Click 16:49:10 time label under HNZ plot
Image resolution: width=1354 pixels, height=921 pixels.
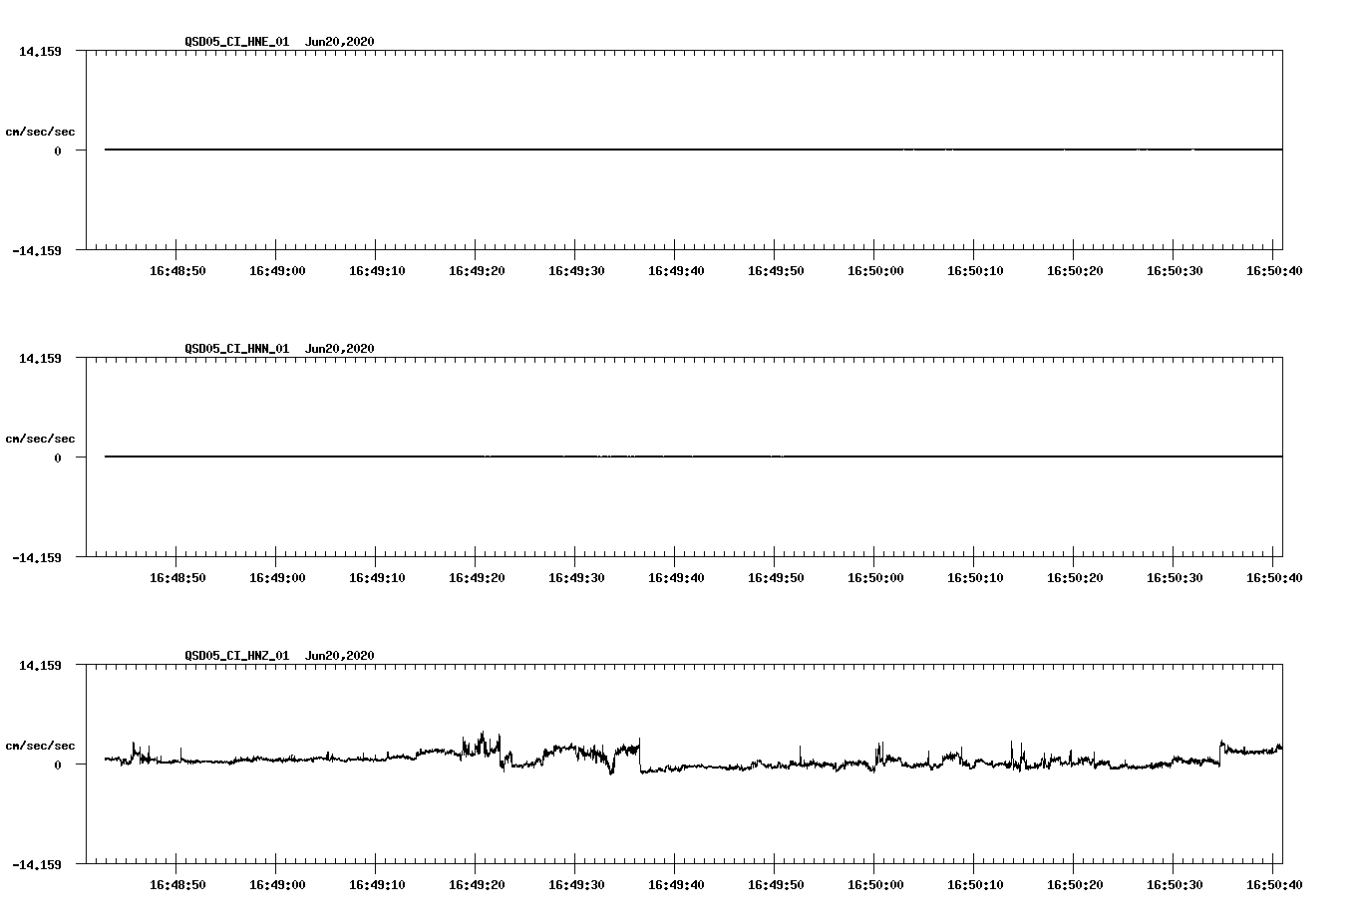coord(377,885)
